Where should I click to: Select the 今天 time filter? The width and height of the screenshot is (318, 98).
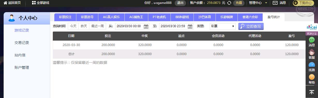(x=73, y=26)
